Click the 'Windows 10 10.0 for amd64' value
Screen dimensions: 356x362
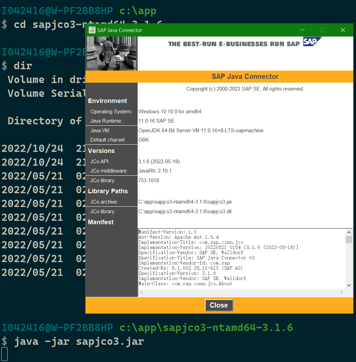click(170, 112)
